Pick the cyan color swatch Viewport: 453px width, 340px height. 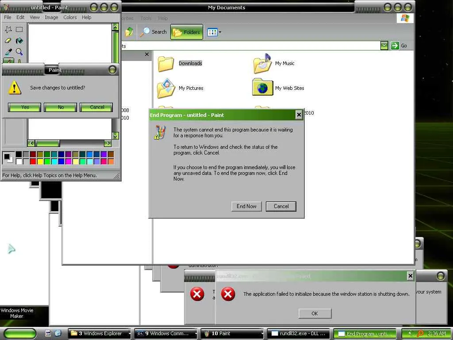(x=54, y=161)
